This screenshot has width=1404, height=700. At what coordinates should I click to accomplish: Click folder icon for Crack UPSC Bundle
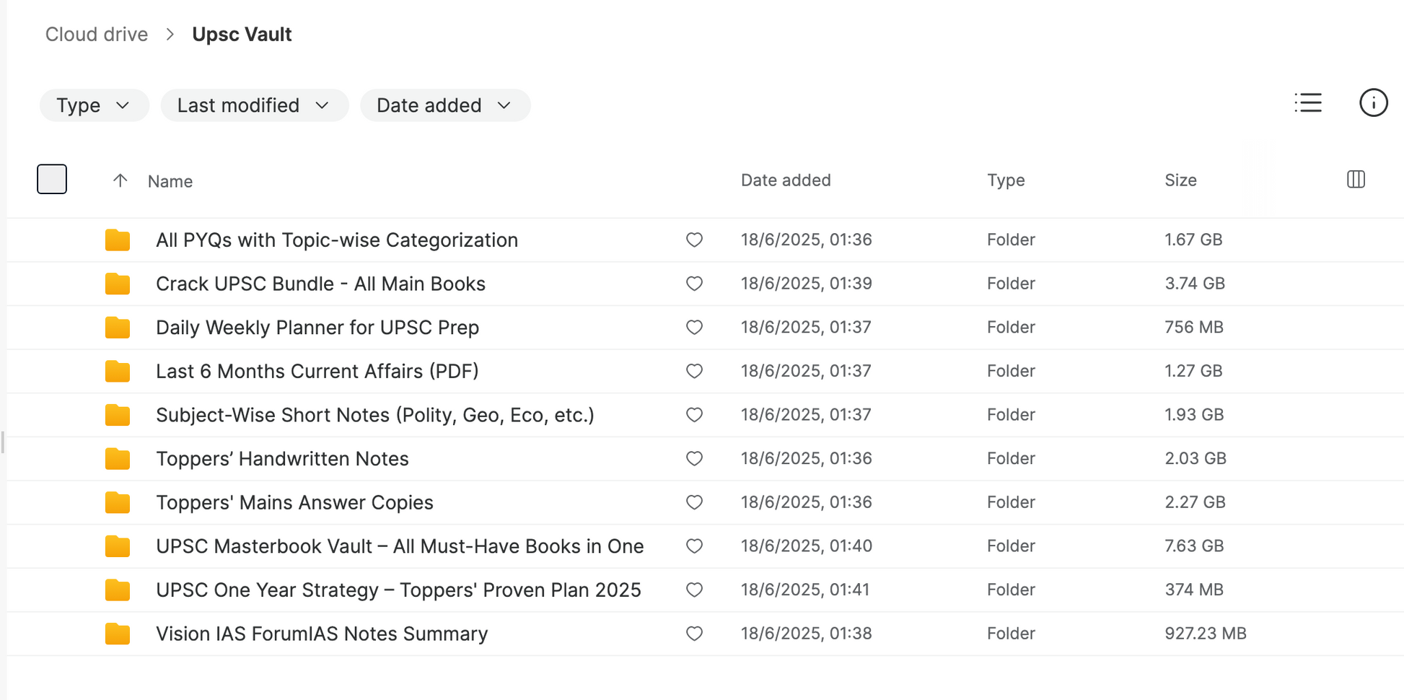coord(118,284)
